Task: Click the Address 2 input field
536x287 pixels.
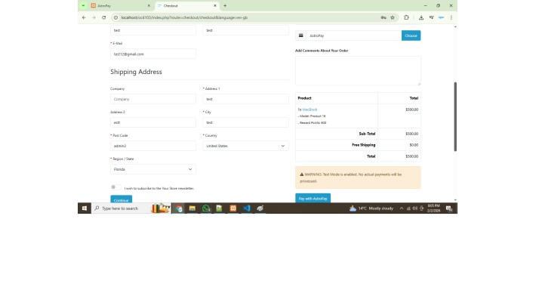Action: (153, 122)
